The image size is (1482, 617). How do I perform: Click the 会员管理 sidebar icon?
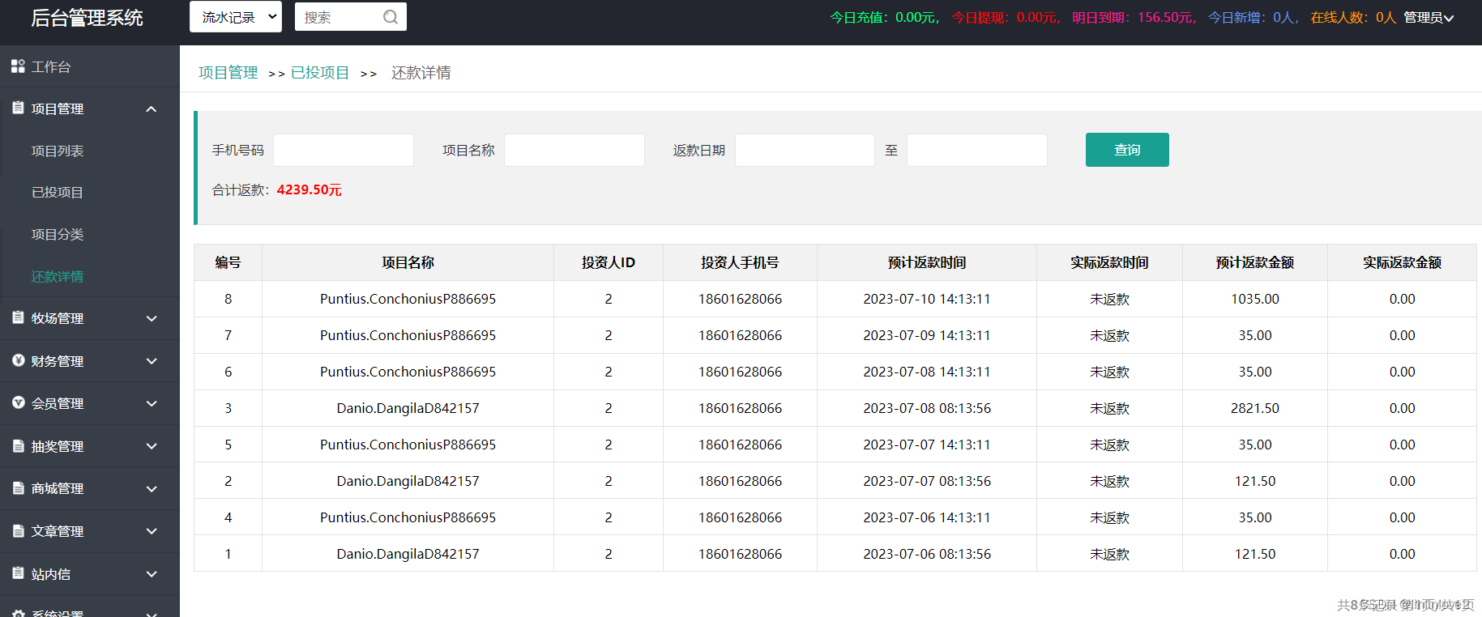tap(18, 402)
